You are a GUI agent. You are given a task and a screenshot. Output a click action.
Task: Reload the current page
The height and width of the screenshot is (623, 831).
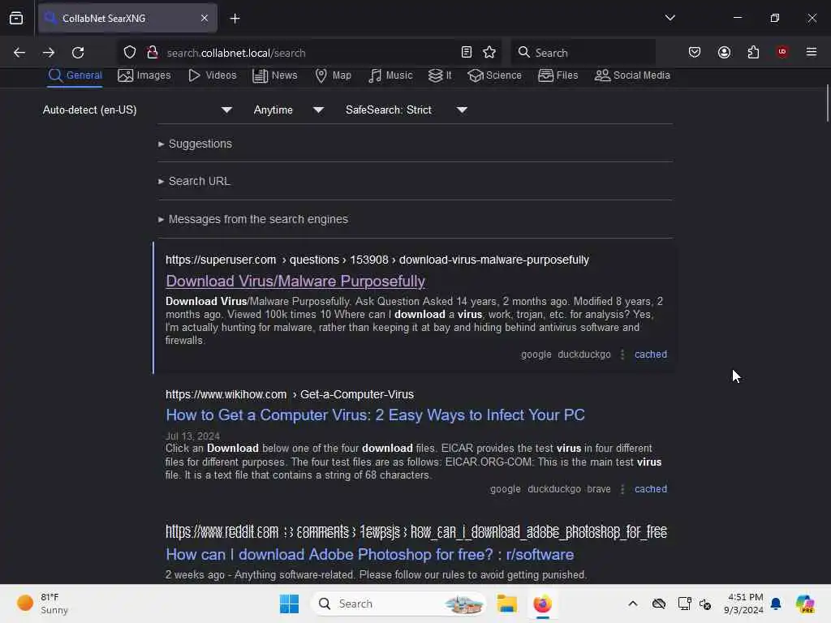click(x=78, y=53)
